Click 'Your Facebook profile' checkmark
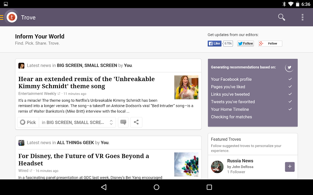Screen dimensions: 313x195 (290, 79)
